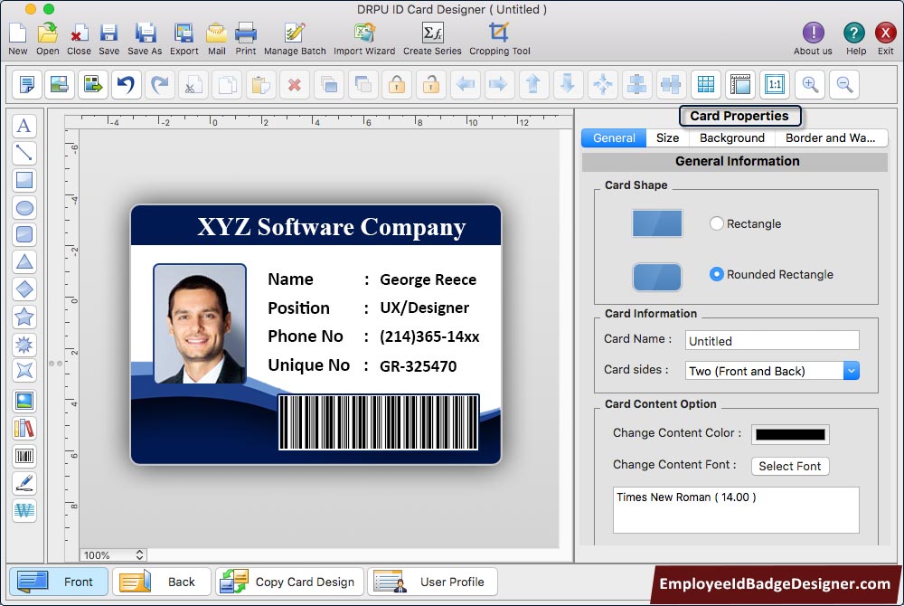The width and height of the screenshot is (904, 606).
Task: Click the Lock object icon
Action: [x=397, y=85]
